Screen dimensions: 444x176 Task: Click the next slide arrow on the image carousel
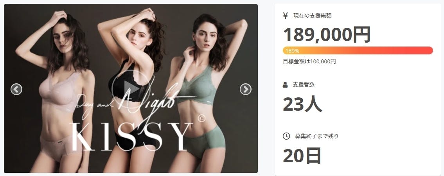246,89
